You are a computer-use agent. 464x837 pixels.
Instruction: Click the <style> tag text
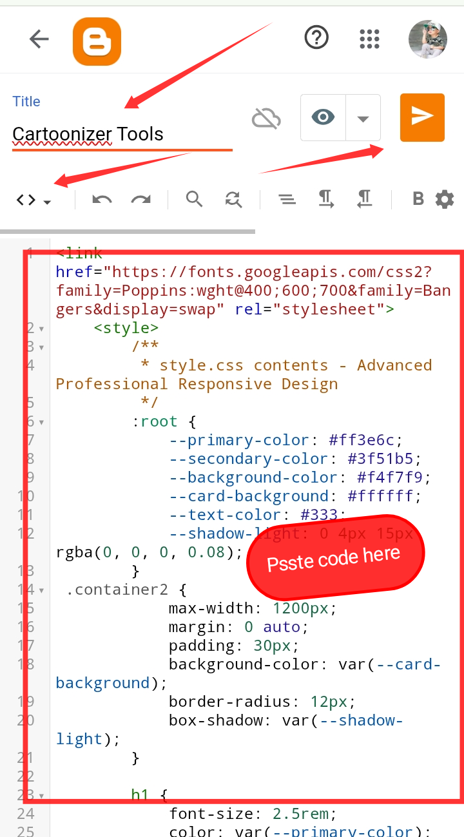(126, 328)
